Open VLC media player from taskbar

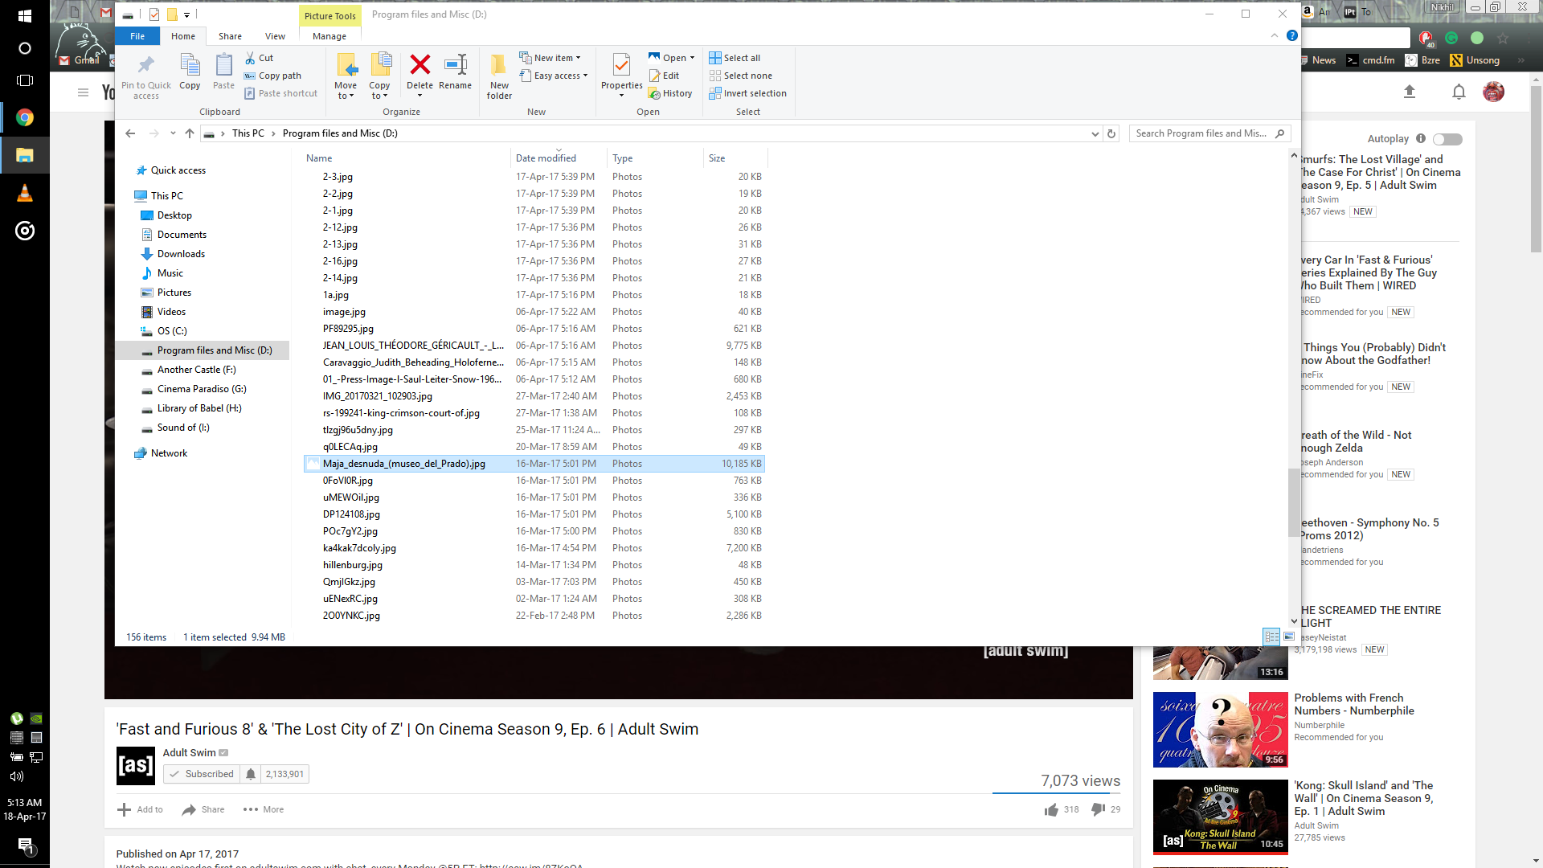coord(25,193)
